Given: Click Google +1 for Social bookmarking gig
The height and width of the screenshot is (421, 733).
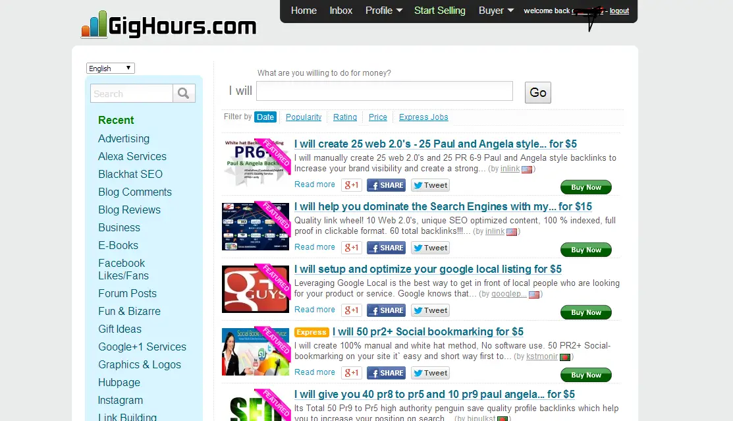Looking at the screenshot, I should coord(352,374).
